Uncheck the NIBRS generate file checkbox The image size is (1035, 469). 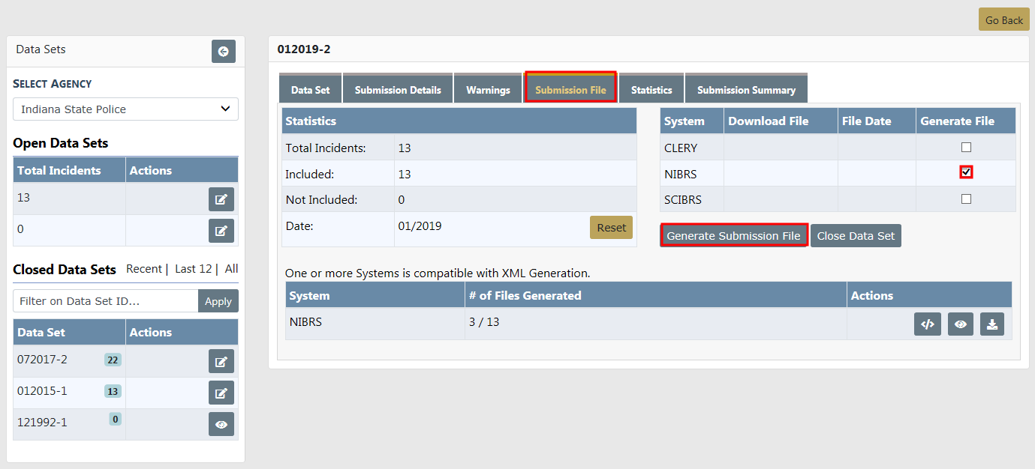(966, 172)
